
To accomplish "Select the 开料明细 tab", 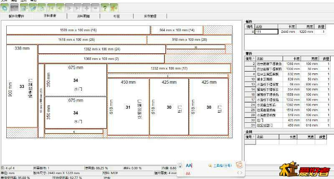I will [x=83, y=16].
